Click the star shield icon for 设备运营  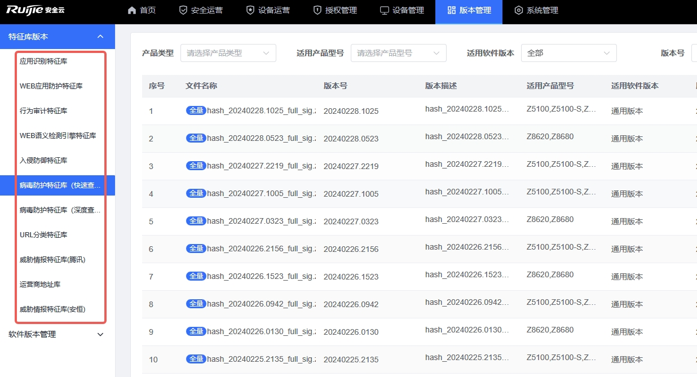pyautogui.click(x=250, y=10)
